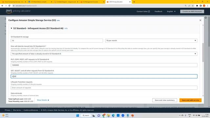Image resolution: width=210 pixels, height=118 pixels.
Task: Click the taskbar Search box
Action: [x=86, y=115]
